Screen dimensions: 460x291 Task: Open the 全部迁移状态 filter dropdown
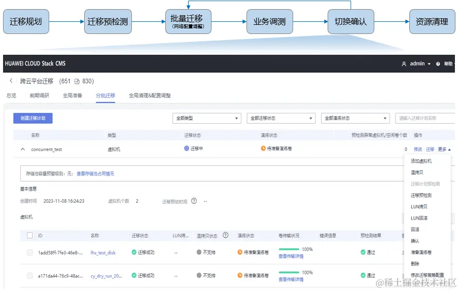[x=281, y=118]
